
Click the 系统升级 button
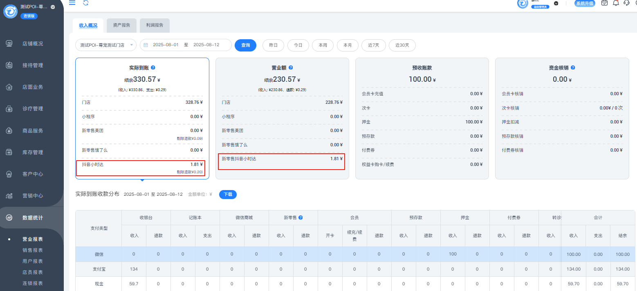pyautogui.click(x=585, y=3)
